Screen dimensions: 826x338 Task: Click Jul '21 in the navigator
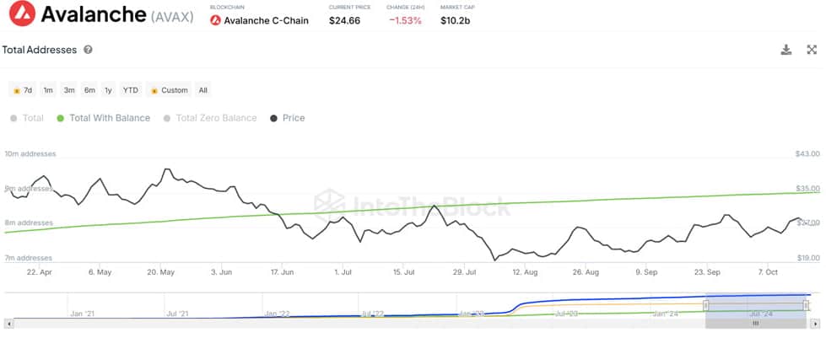coord(178,314)
